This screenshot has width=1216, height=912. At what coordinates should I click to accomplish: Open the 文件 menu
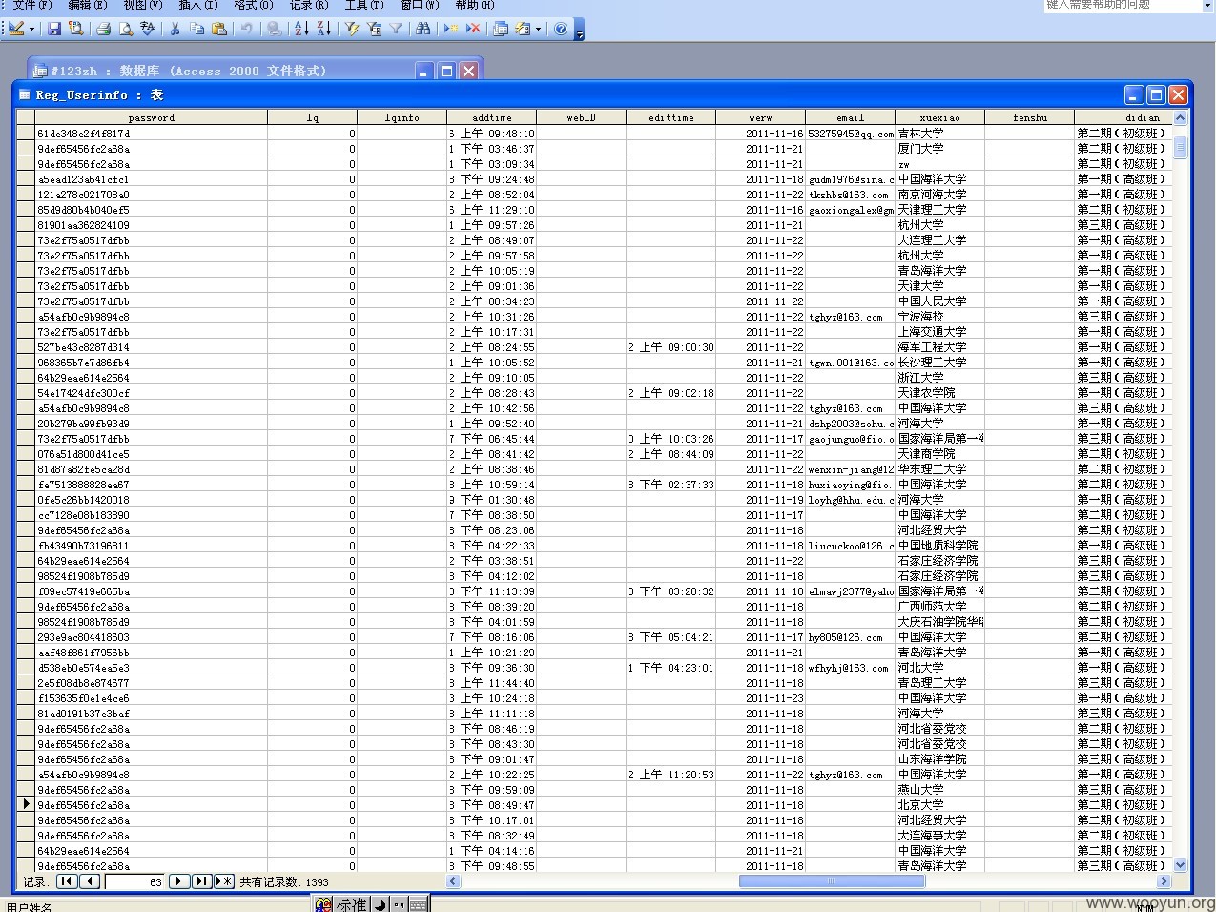coord(31,5)
